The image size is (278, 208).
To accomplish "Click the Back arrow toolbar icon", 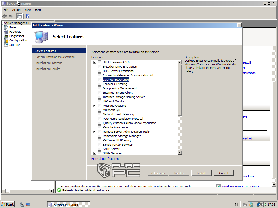I will point(5,17).
